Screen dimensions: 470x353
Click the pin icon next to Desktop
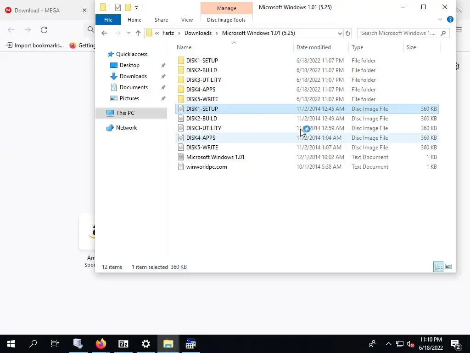coord(163,65)
